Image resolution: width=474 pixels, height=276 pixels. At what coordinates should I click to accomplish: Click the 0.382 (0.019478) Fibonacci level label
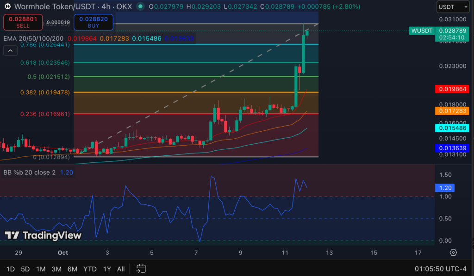45,92
